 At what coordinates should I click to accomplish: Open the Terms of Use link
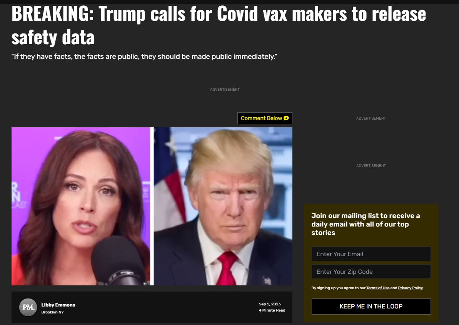[x=377, y=288]
